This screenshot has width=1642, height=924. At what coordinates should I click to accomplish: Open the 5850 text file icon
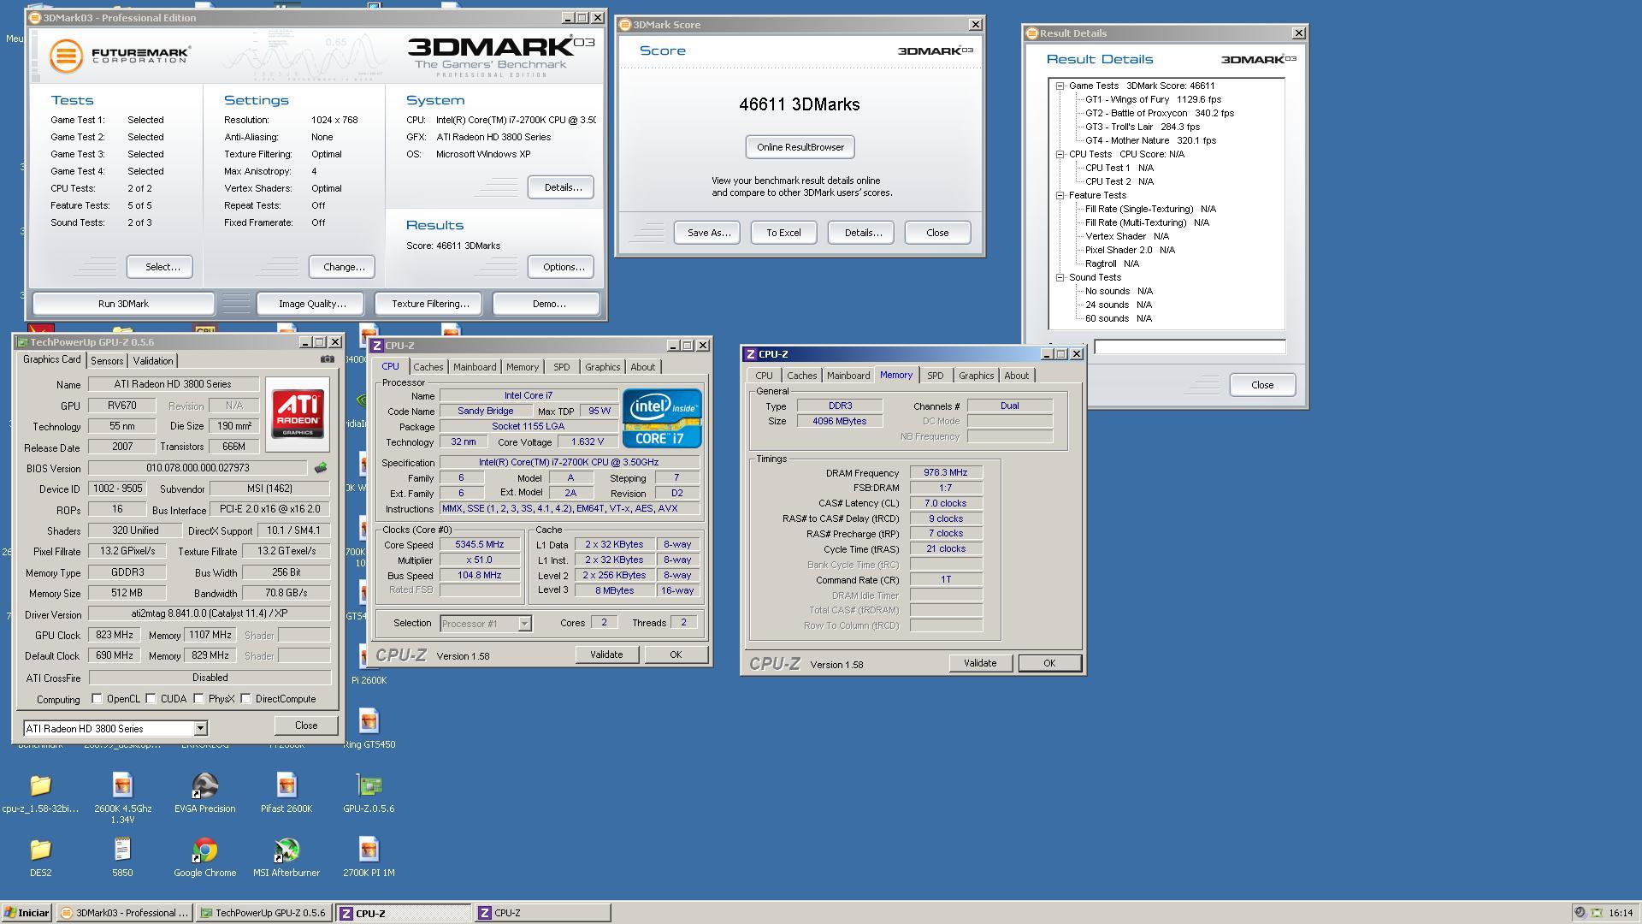point(122,857)
